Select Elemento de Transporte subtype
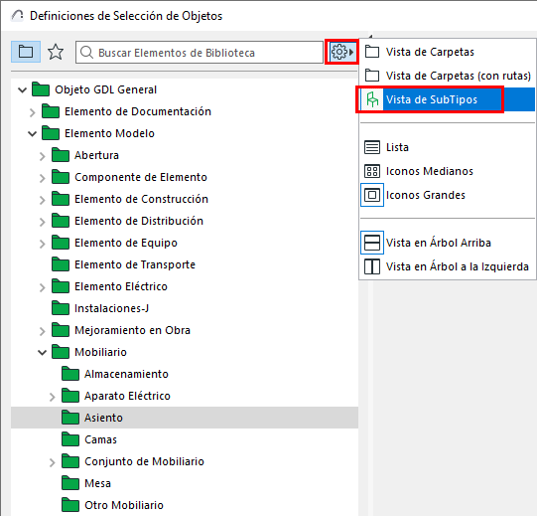The height and width of the screenshot is (516, 537). 135,264
